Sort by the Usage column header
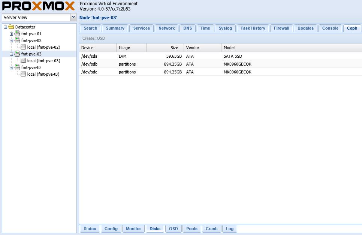This screenshot has width=362, height=235. pyautogui.click(x=132, y=48)
